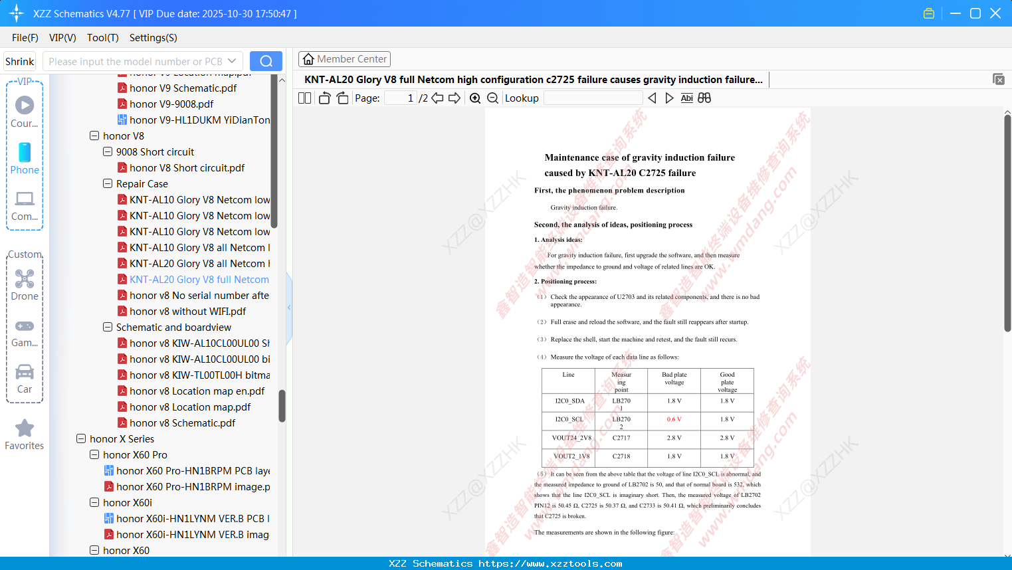Click the file tree vertical scrollbar thumb
This screenshot has height=570, width=1012.
point(282,406)
